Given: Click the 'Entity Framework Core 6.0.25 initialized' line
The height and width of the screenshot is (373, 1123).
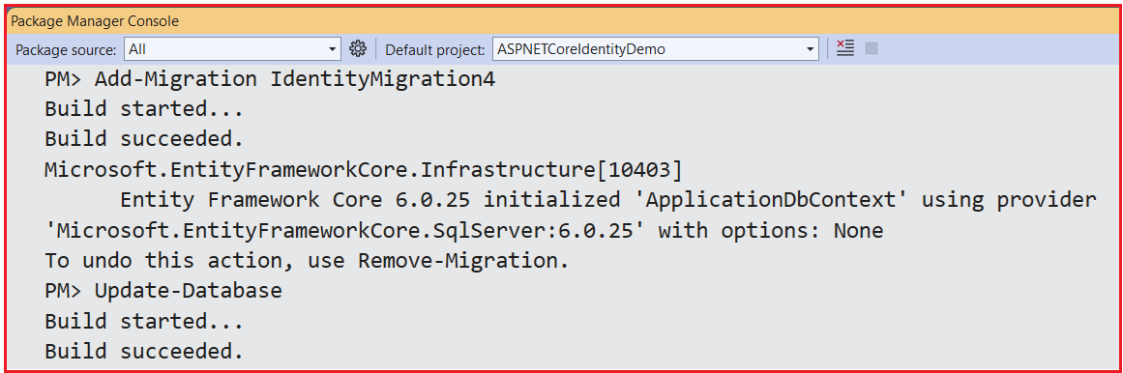Looking at the screenshot, I should pos(608,200).
